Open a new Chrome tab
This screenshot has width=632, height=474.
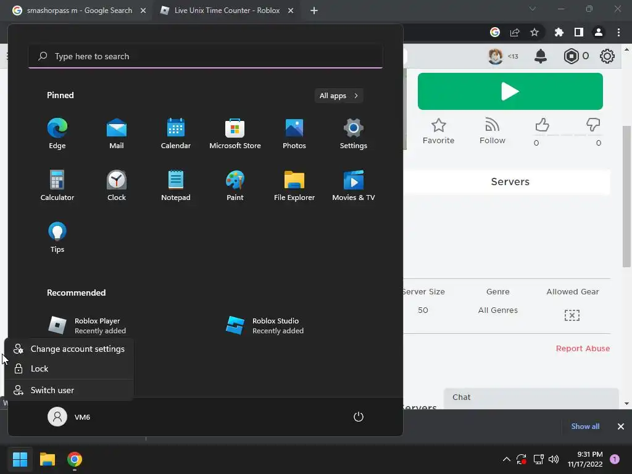[314, 10]
